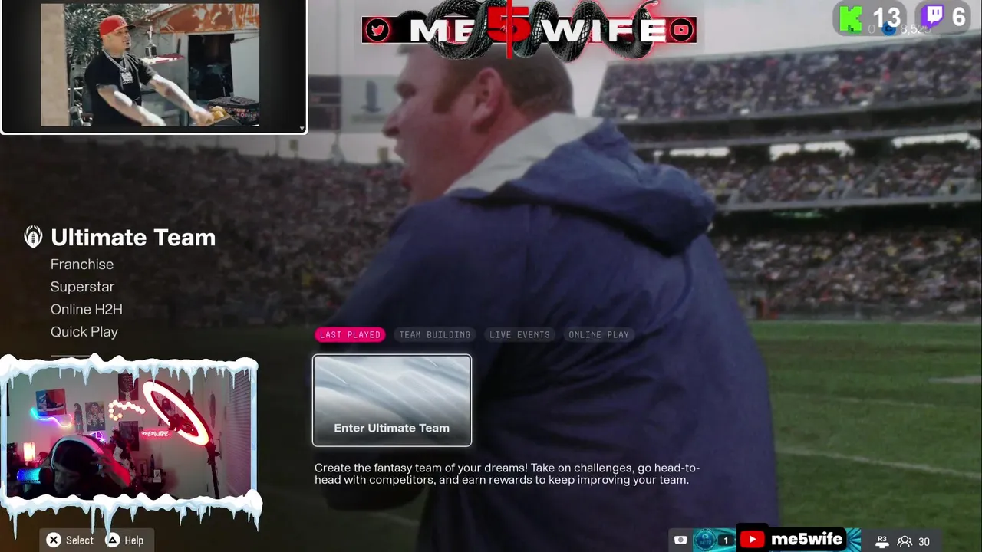982x552 pixels.
Task: Open the Live Events tab
Action: (x=519, y=334)
